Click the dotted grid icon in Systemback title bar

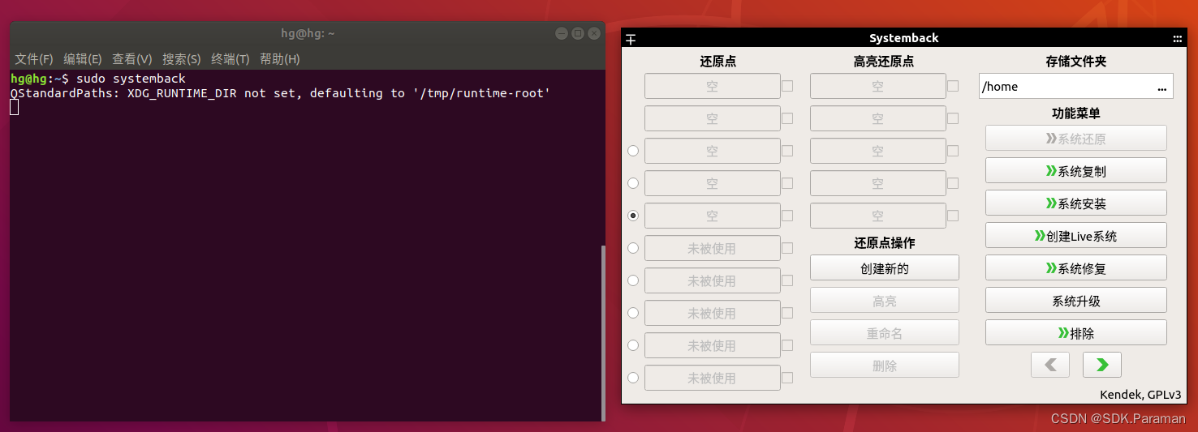pos(1178,39)
